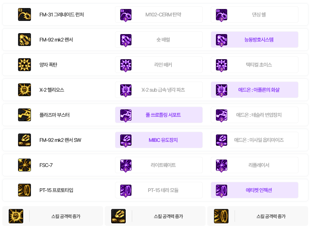311x230 pixels.
Task: Click the PT-15 프로토타입 스킬 공격력 증가 card
Action: click(258, 216)
